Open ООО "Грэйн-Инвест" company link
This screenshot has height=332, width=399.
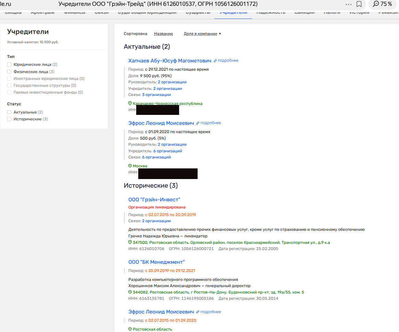tap(154, 200)
